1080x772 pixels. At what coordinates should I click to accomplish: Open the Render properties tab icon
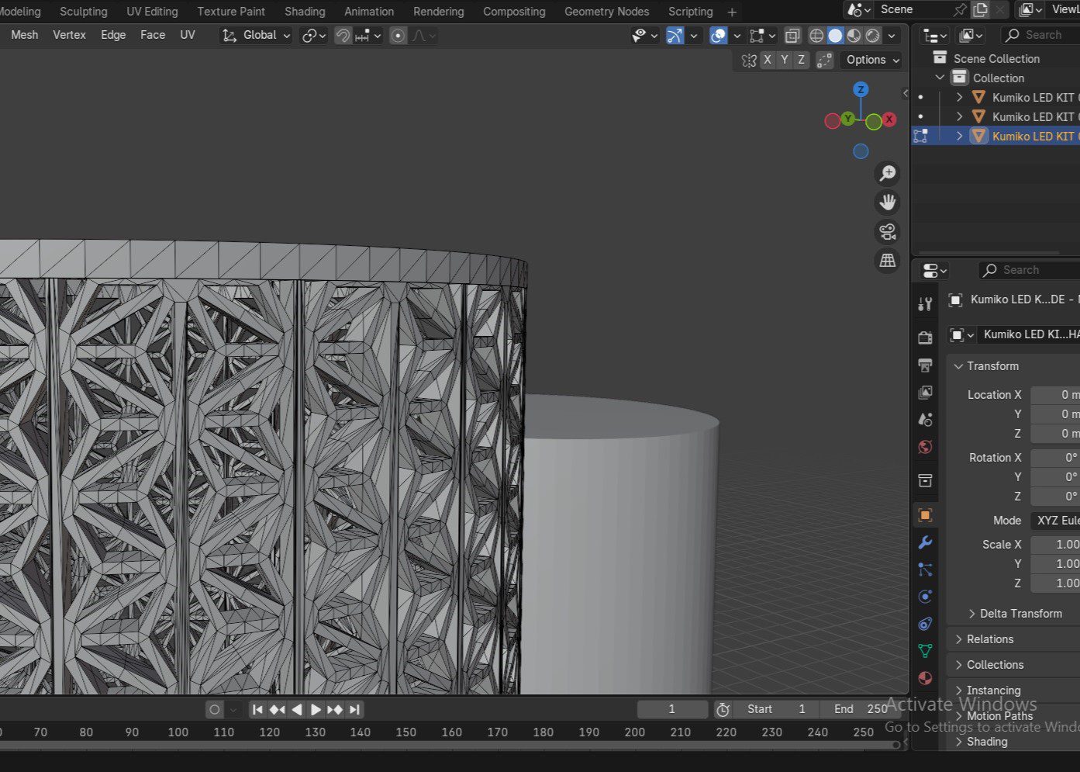point(925,338)
